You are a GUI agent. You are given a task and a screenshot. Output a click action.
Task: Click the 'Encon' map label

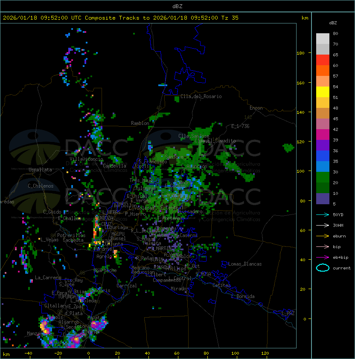click(x=256, y=108)
